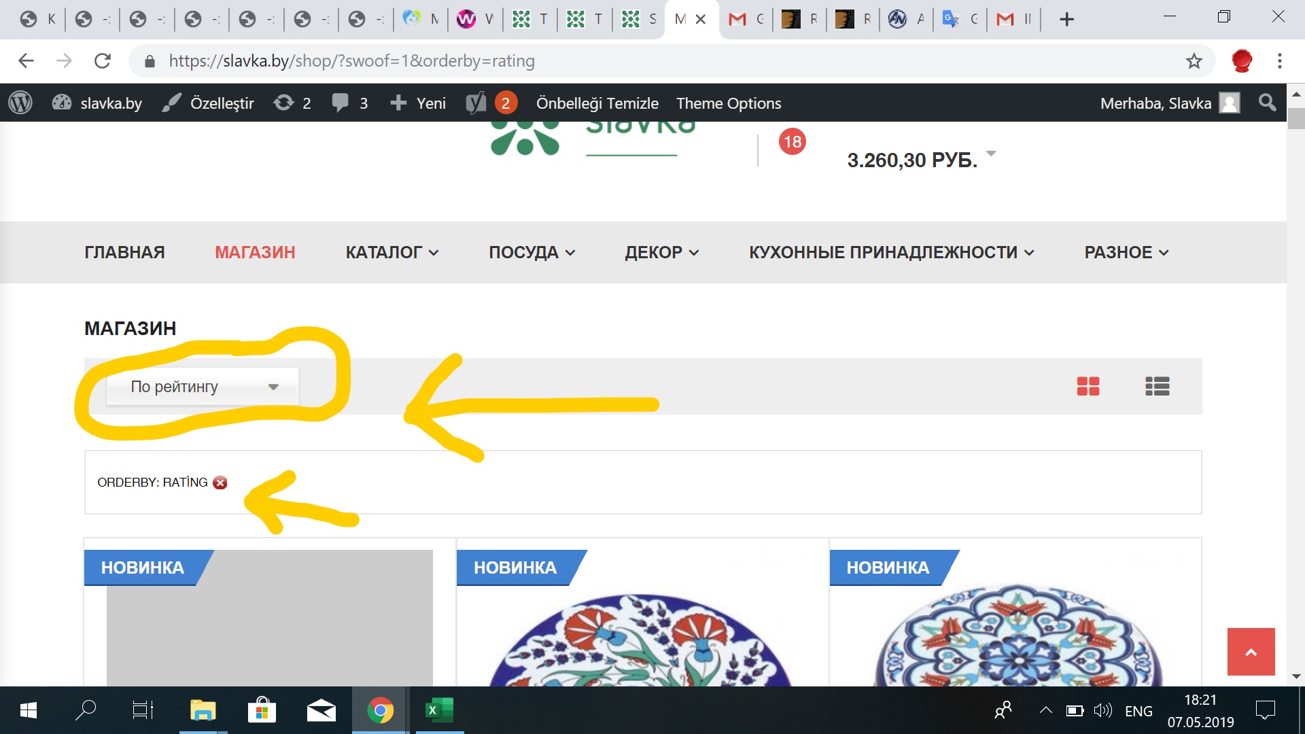1305x734 pixels.
Task: Open the notification center icon
Action: click(x=1266, y=711)
